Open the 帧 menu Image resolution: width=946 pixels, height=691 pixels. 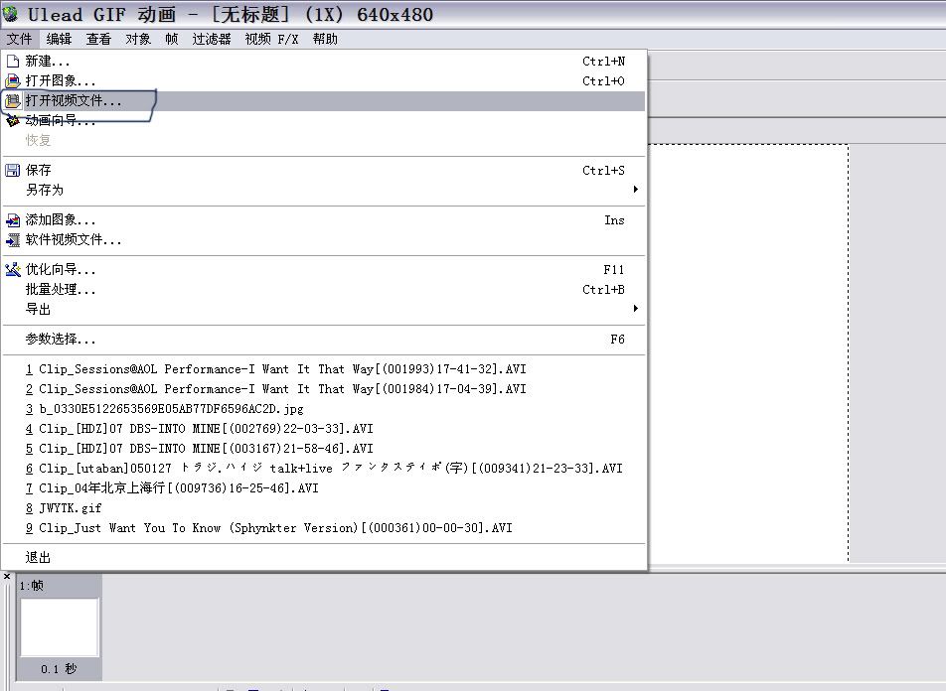click(172, 39)
